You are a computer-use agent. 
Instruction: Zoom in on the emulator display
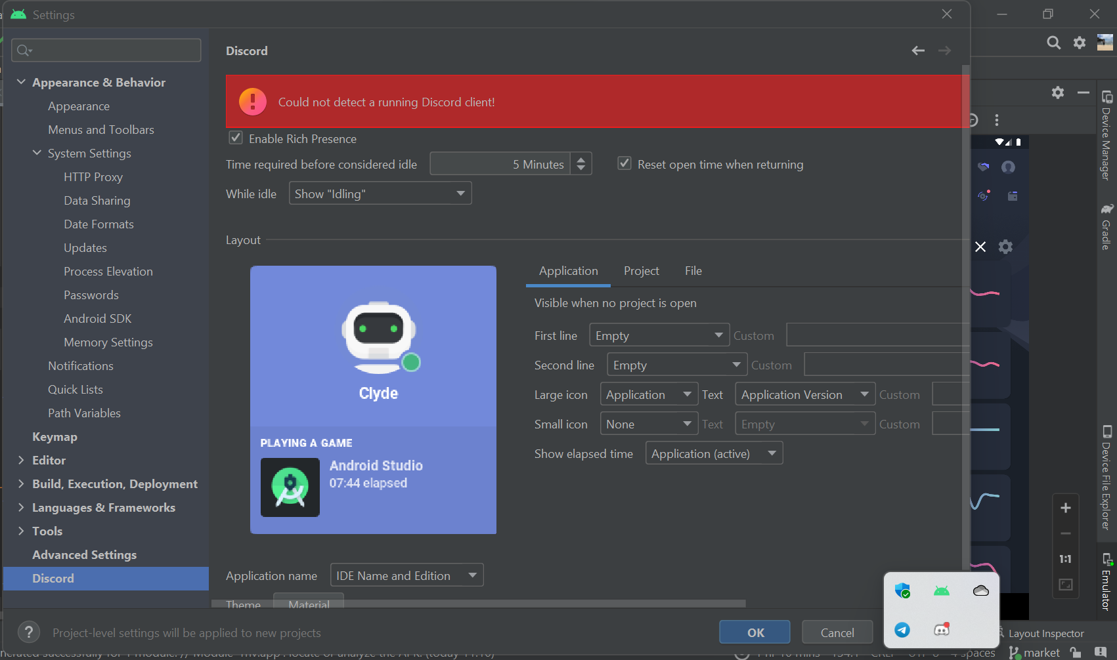pyautogui.click(x=1066, y=507)
